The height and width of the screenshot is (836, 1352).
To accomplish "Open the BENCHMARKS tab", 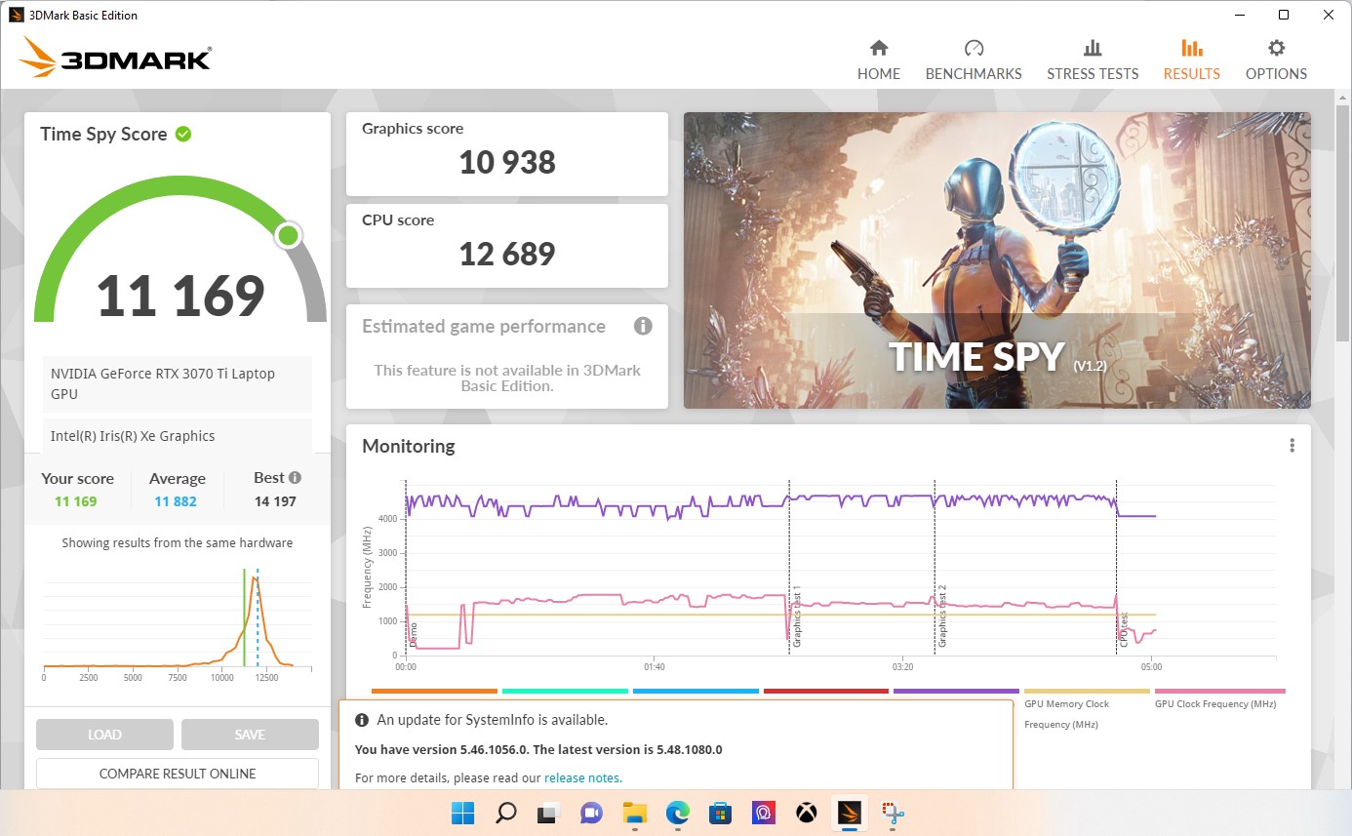I will [974, 60].
